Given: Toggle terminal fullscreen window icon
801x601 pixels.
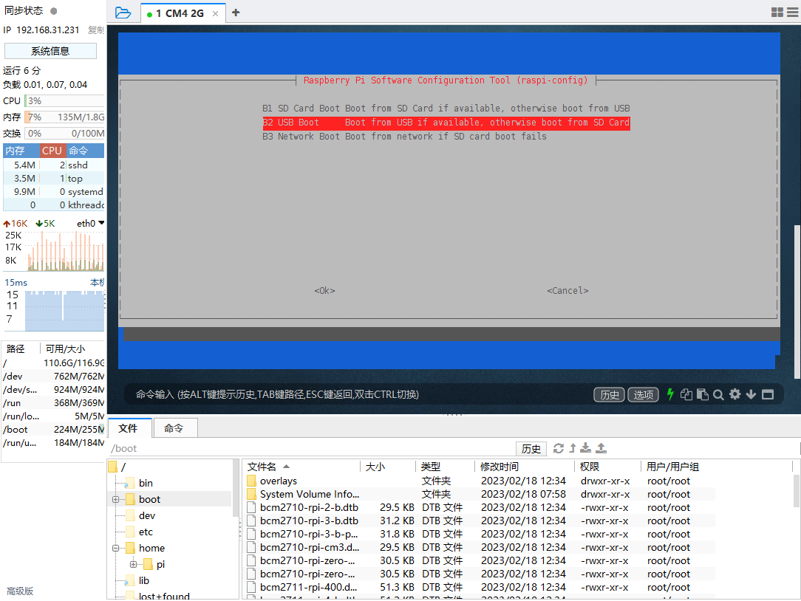Looking at the screenshot, I should (x=767, y=394).
